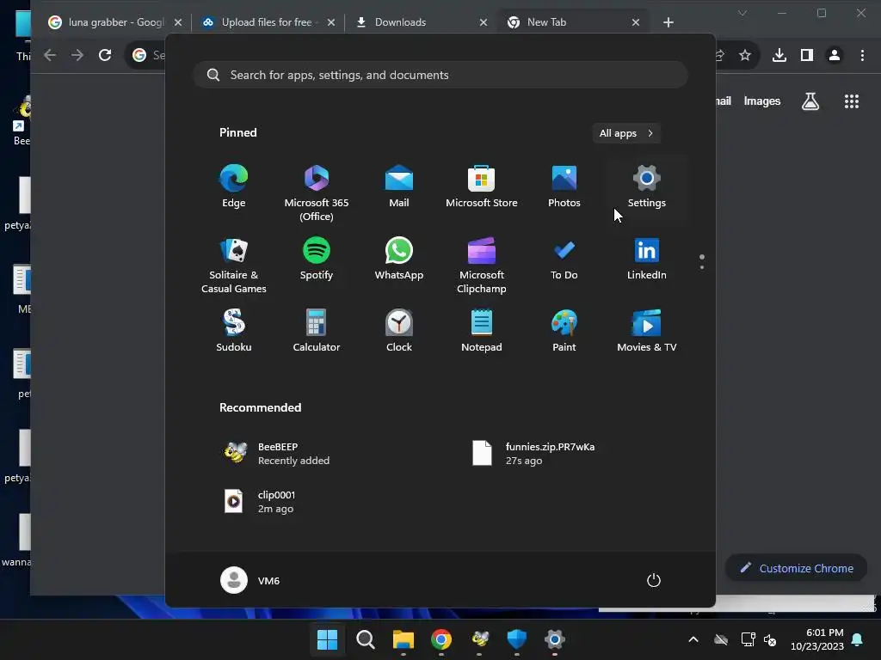Open Chrome downloads toolbar icon
This screenshot has height=660, width=881.
(x=779, y=55)
